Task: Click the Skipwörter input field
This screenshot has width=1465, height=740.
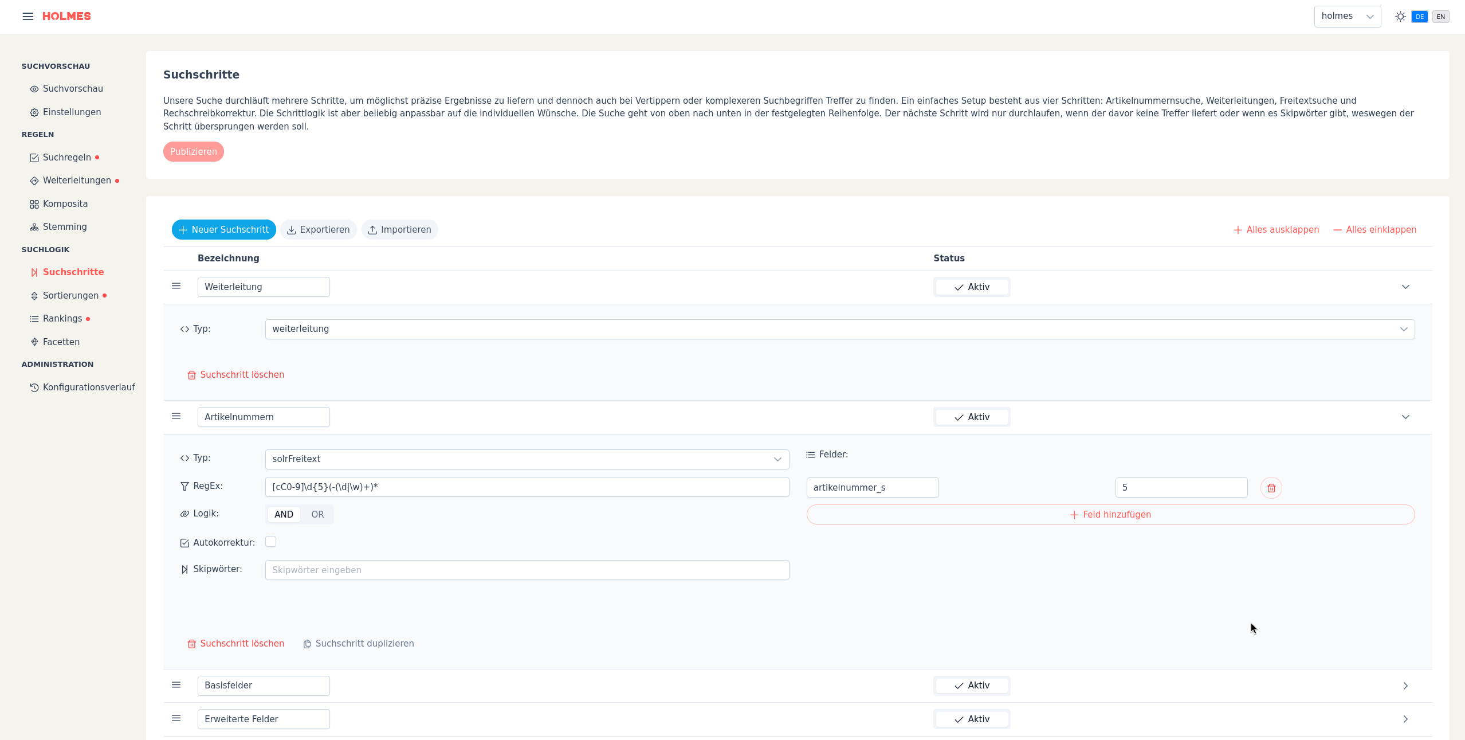Action: (x=527, y=570)
